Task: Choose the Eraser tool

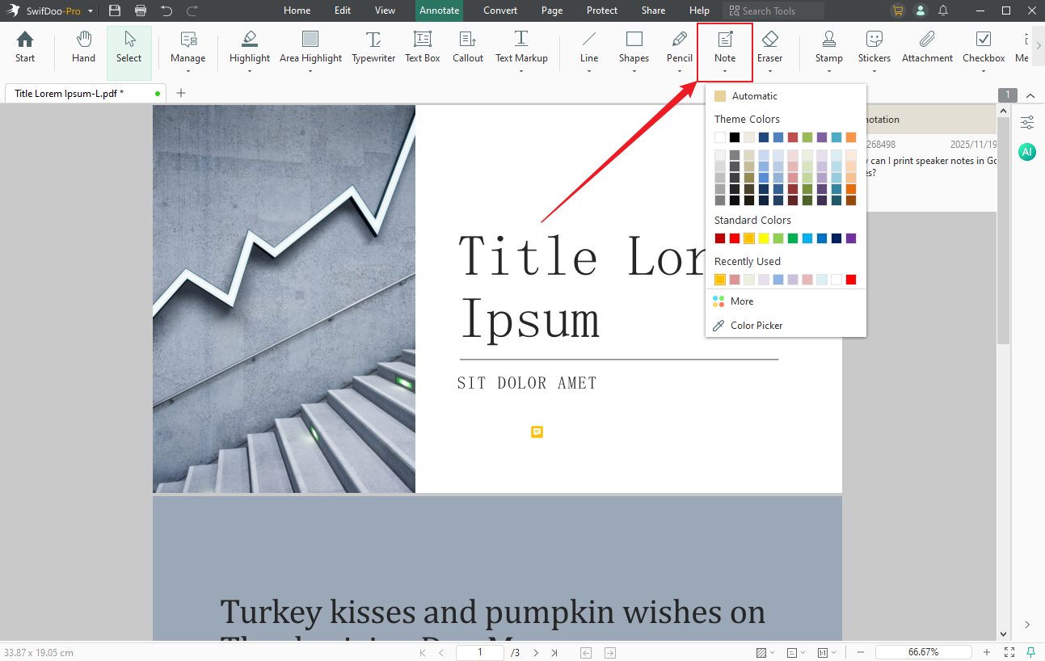Action: pos(769,47)
